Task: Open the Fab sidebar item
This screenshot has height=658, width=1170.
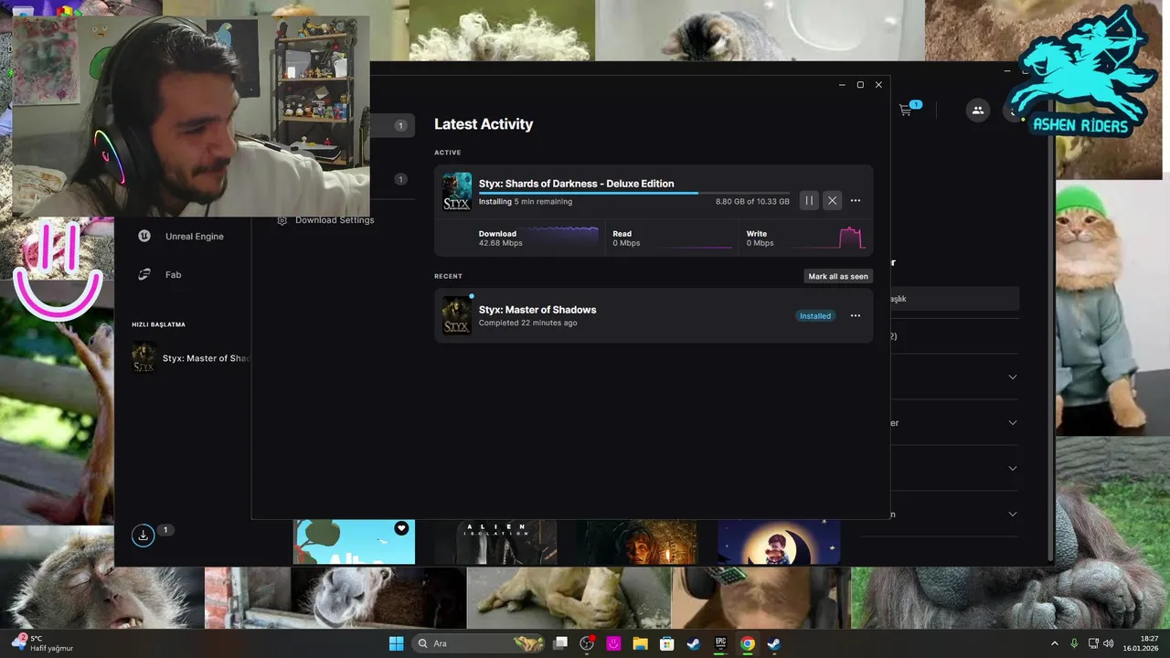Action: (x=160, y=274)
